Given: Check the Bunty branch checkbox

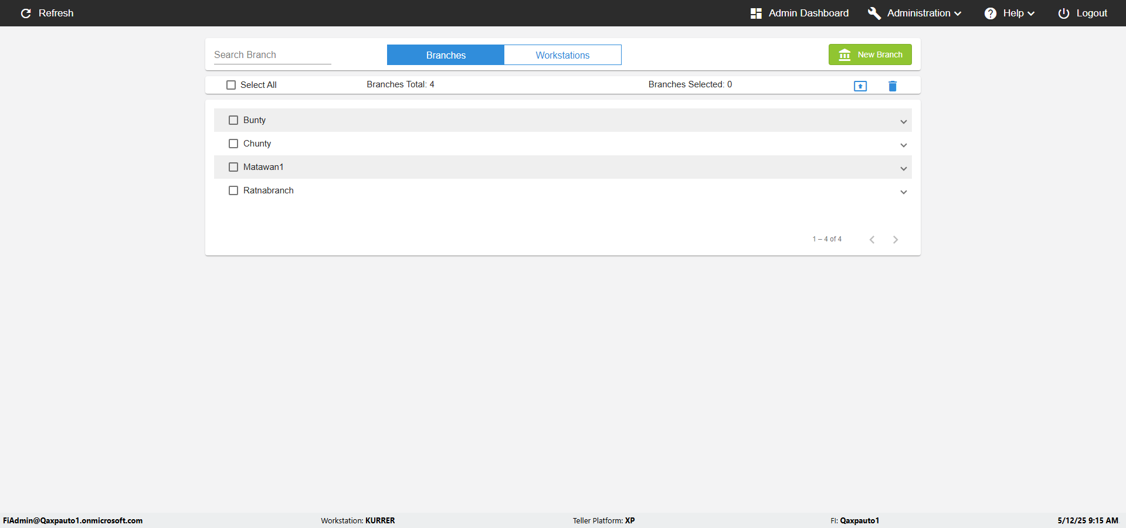Looking at the screenshot, I should [233, 120].
